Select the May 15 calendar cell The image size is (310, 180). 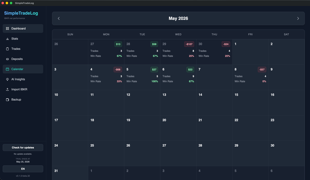coord(250,103)
